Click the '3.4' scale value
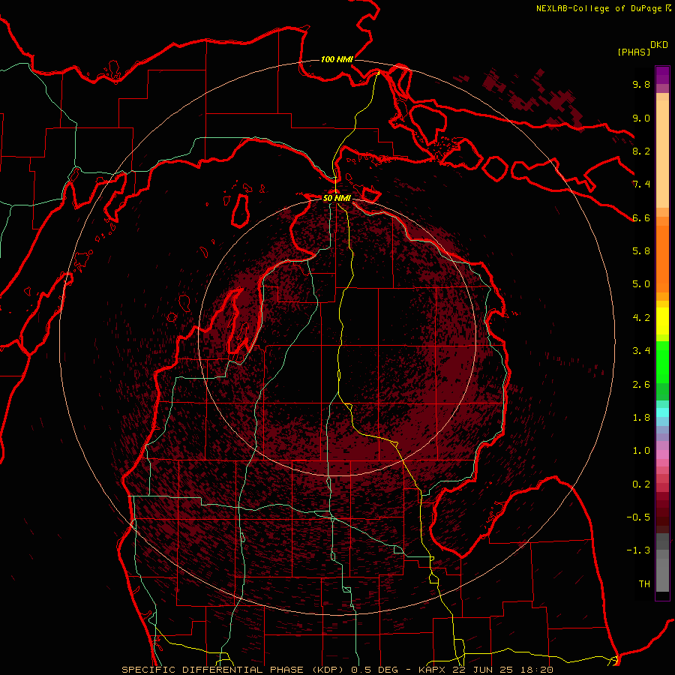The width and height of the screenshot is (675, 675). tap(641, 351)
